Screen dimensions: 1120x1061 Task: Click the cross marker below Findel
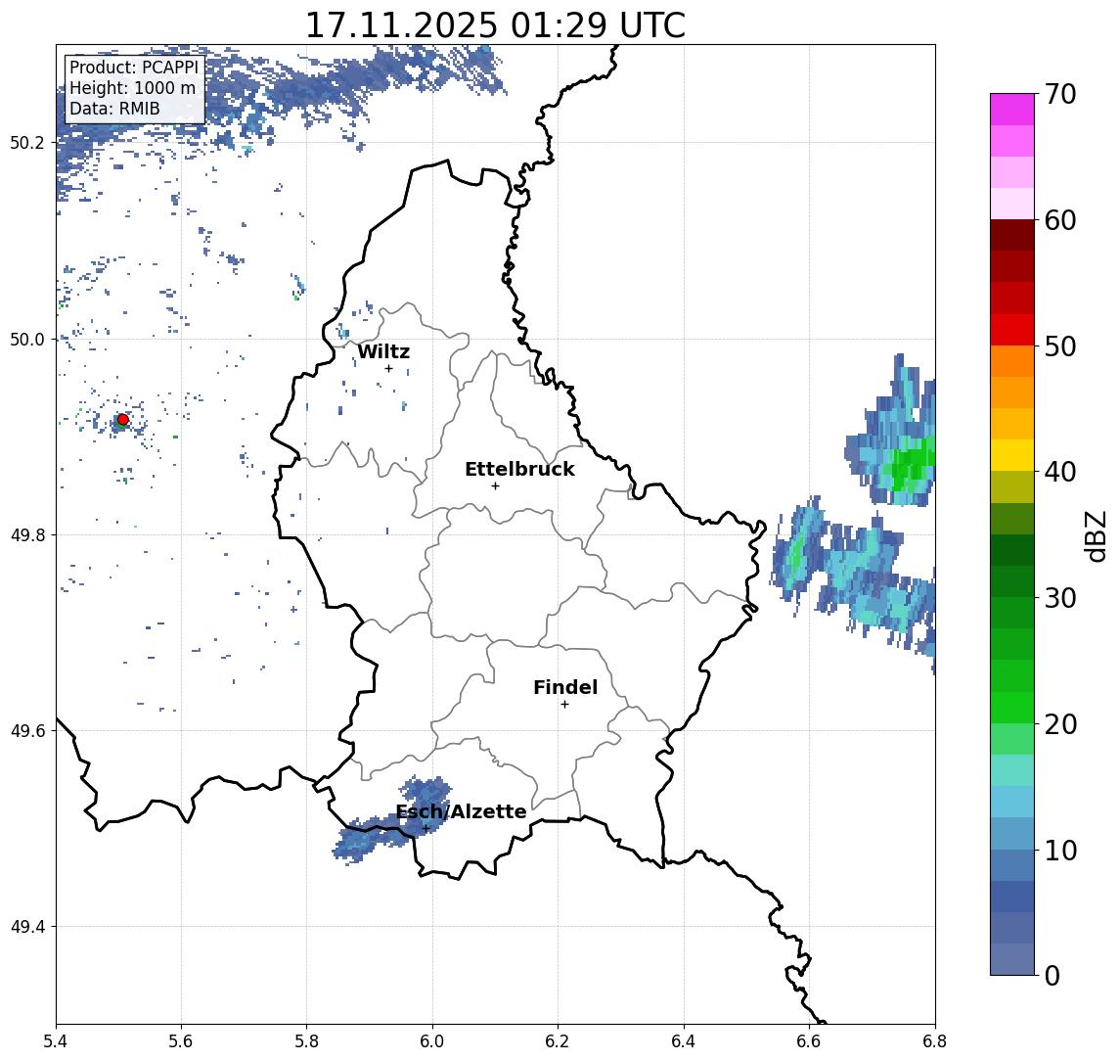point(564,705)
